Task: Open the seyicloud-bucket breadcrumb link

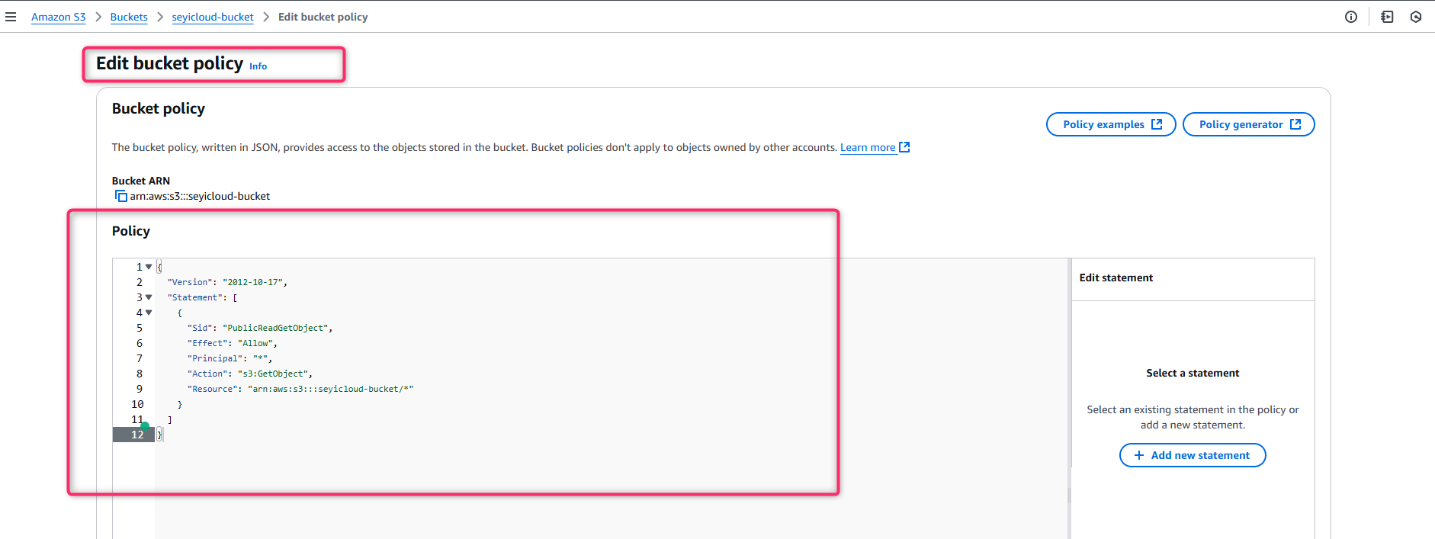Action: click(213, 17)
